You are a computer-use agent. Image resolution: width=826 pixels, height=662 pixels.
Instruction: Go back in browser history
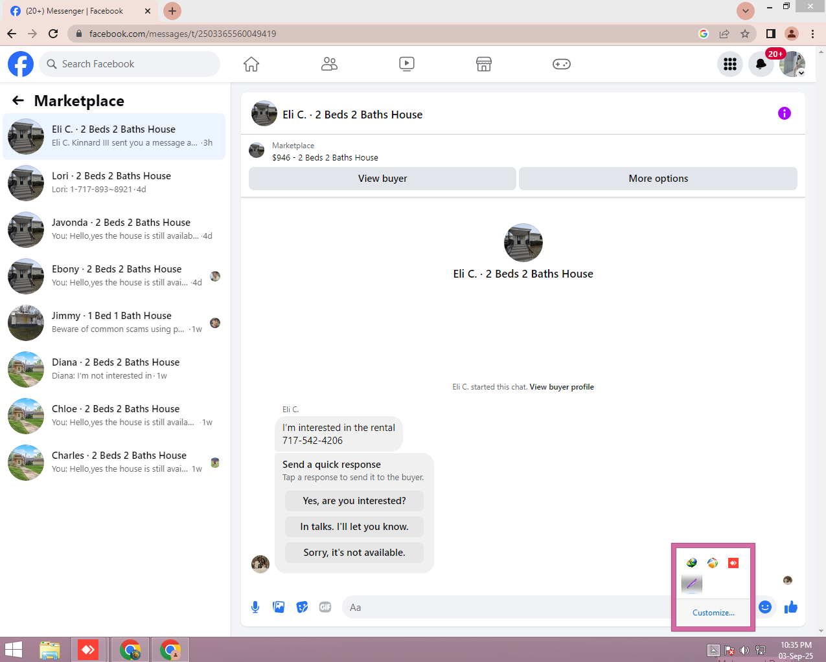pos(12,34)
